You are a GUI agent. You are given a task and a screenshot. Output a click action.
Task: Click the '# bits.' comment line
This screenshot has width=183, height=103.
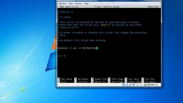point(62,35)
